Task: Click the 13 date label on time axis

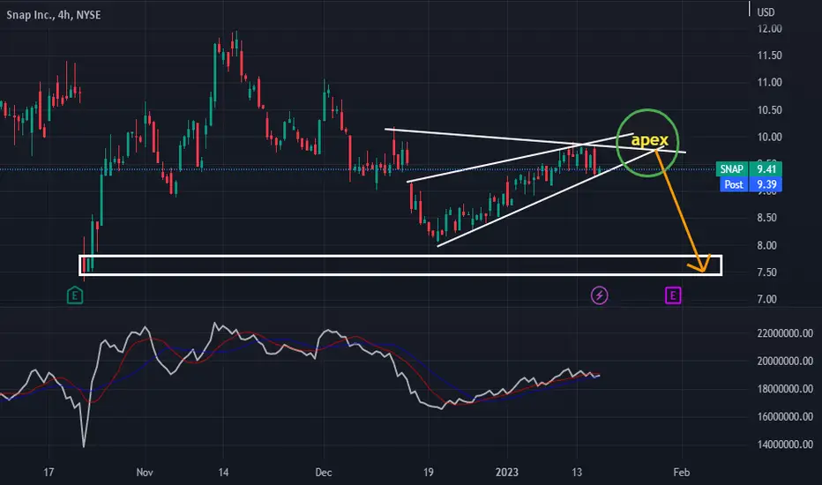Action: coord(577,472)
